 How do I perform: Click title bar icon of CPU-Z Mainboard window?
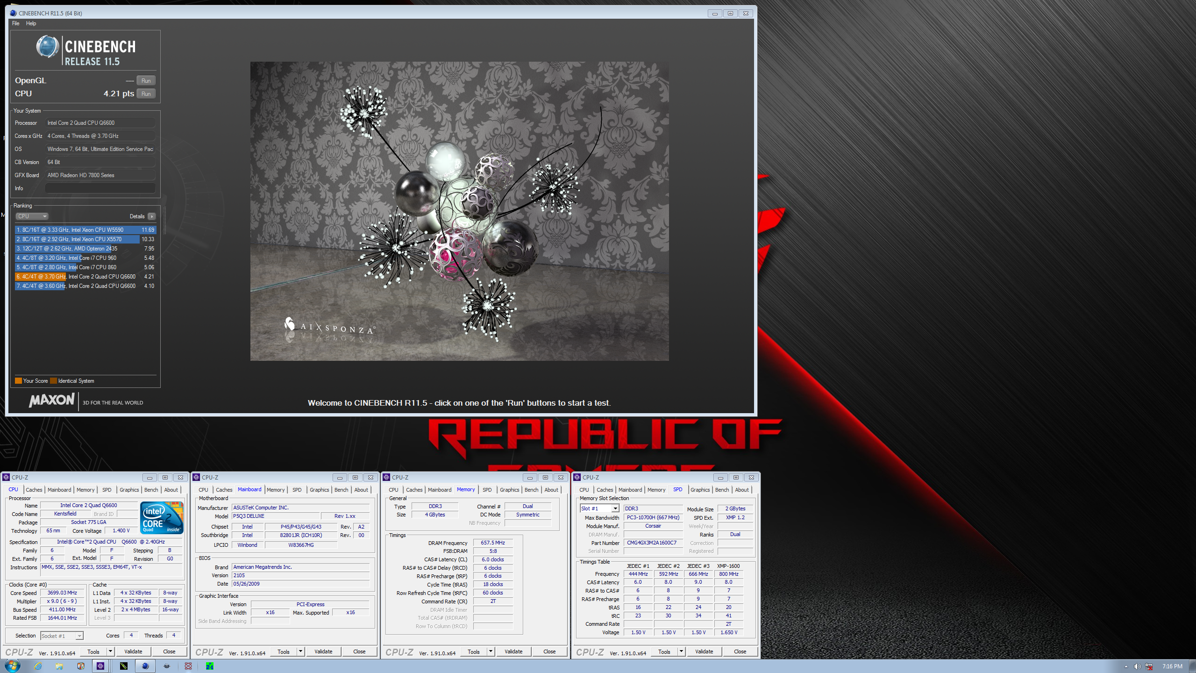(x=196, y=477)
